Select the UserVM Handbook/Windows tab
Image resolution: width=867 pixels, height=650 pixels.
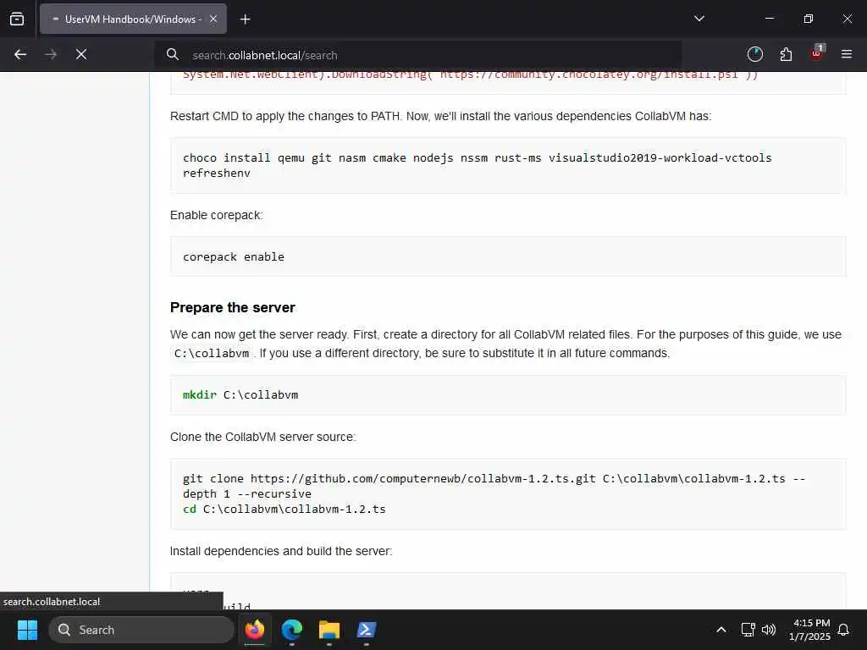pyautogui.click(x=133, y=19)
